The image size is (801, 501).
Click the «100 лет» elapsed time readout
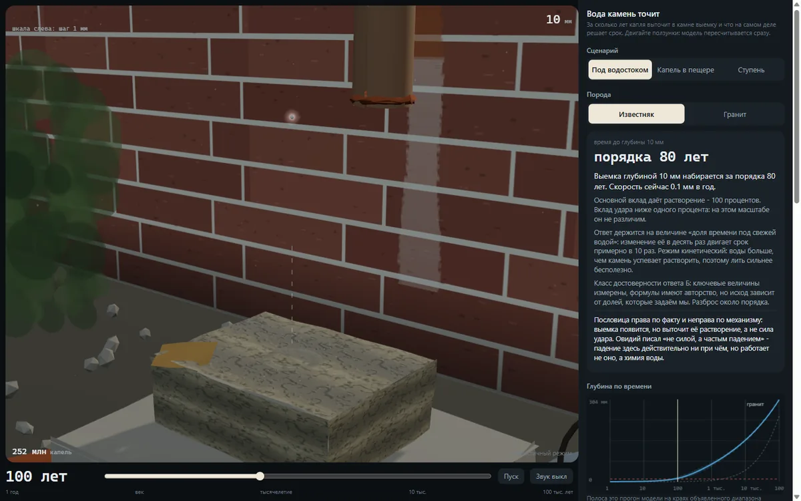[x=37, y=476]
